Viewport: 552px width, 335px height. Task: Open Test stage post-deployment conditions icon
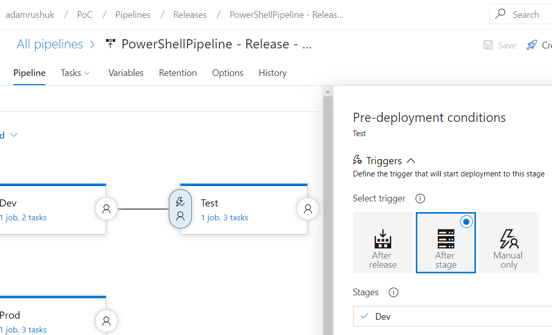click(x=308, y=209)
